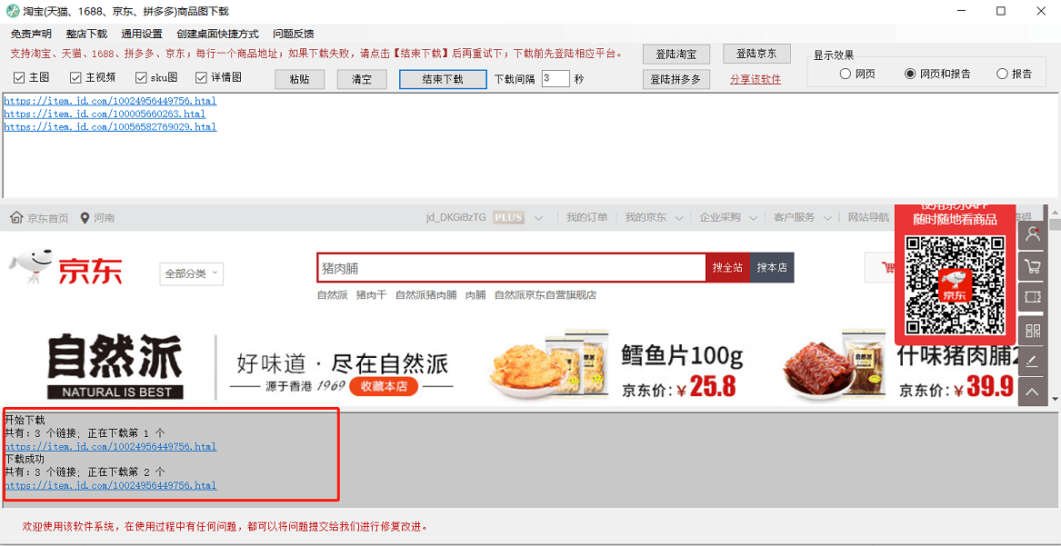This screenshot has width=1061, height=546.
Task: Expand the jd_DKGiBzTG account dropdown arrow
Action: point(538,218)
